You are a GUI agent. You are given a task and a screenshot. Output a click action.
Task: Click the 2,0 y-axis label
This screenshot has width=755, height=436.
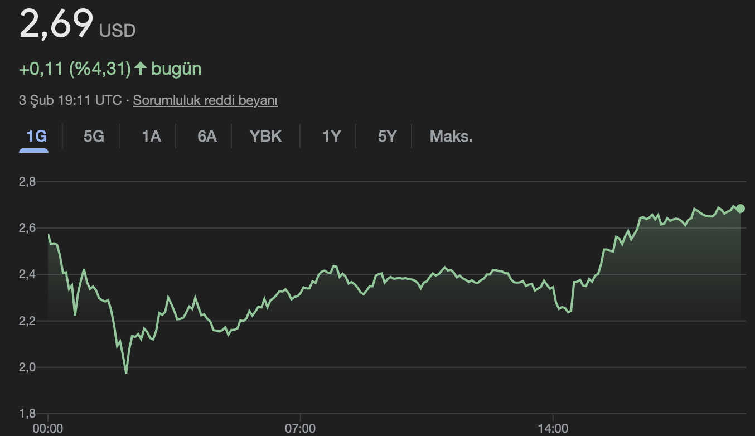tap(27, 367)
